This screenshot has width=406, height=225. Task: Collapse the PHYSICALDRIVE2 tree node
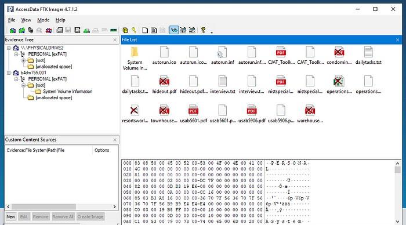(x=9, y=48)
